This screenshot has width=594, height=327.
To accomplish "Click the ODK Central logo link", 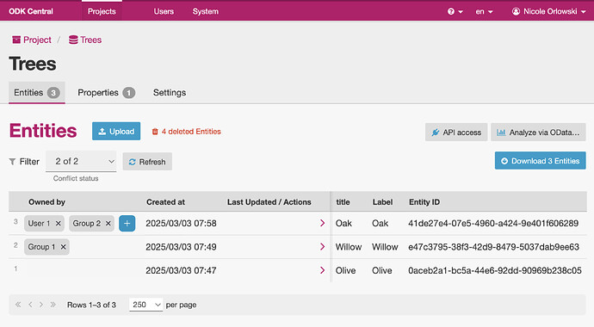I will (31, 11).
